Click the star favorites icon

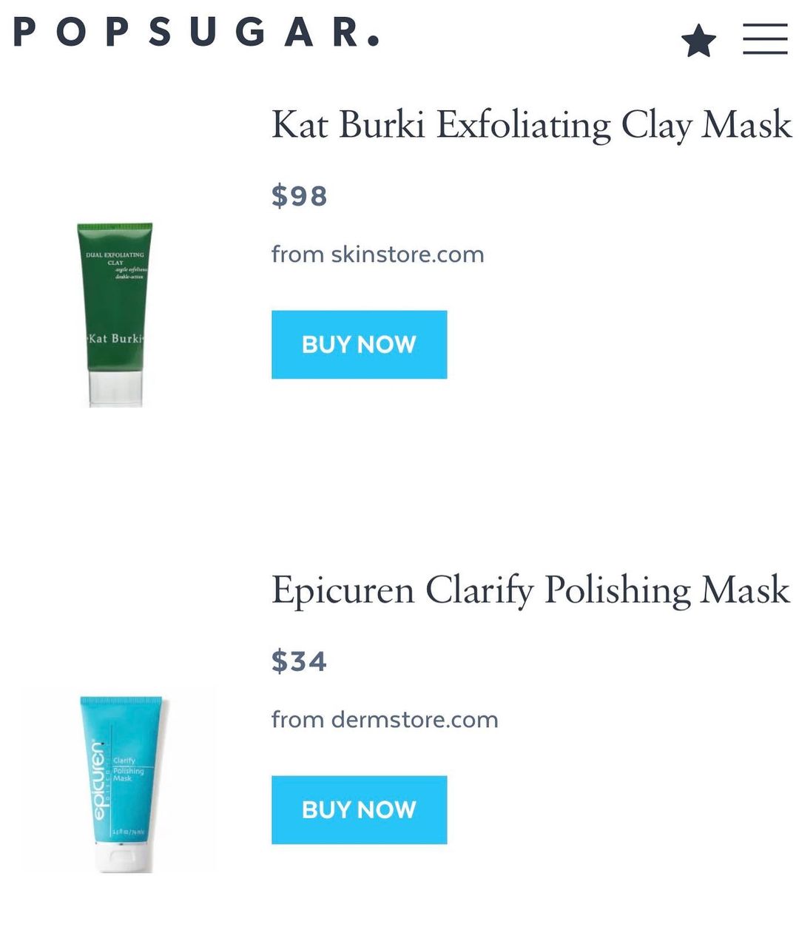[x=698, y=41]
